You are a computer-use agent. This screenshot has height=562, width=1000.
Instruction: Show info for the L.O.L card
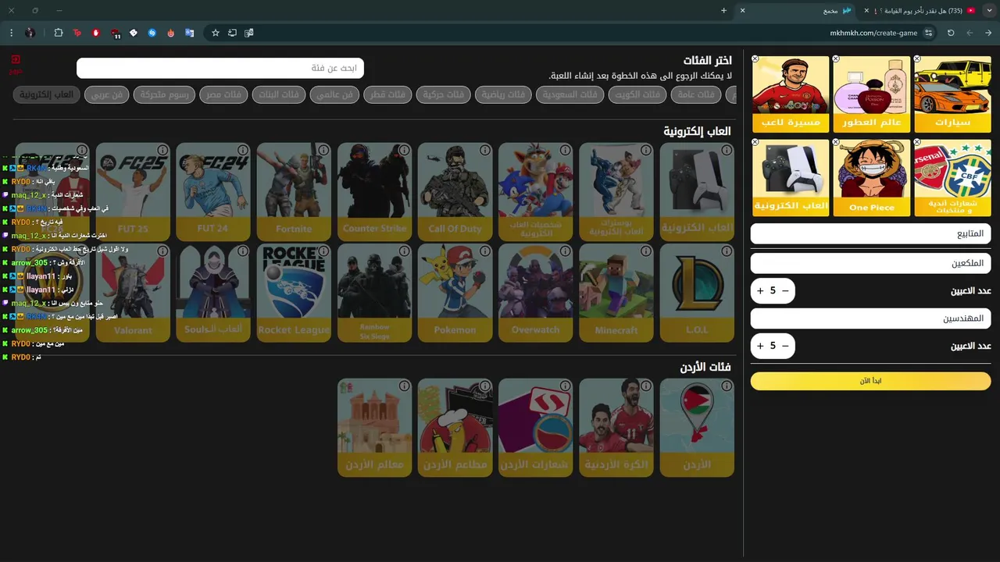(727, 251)
